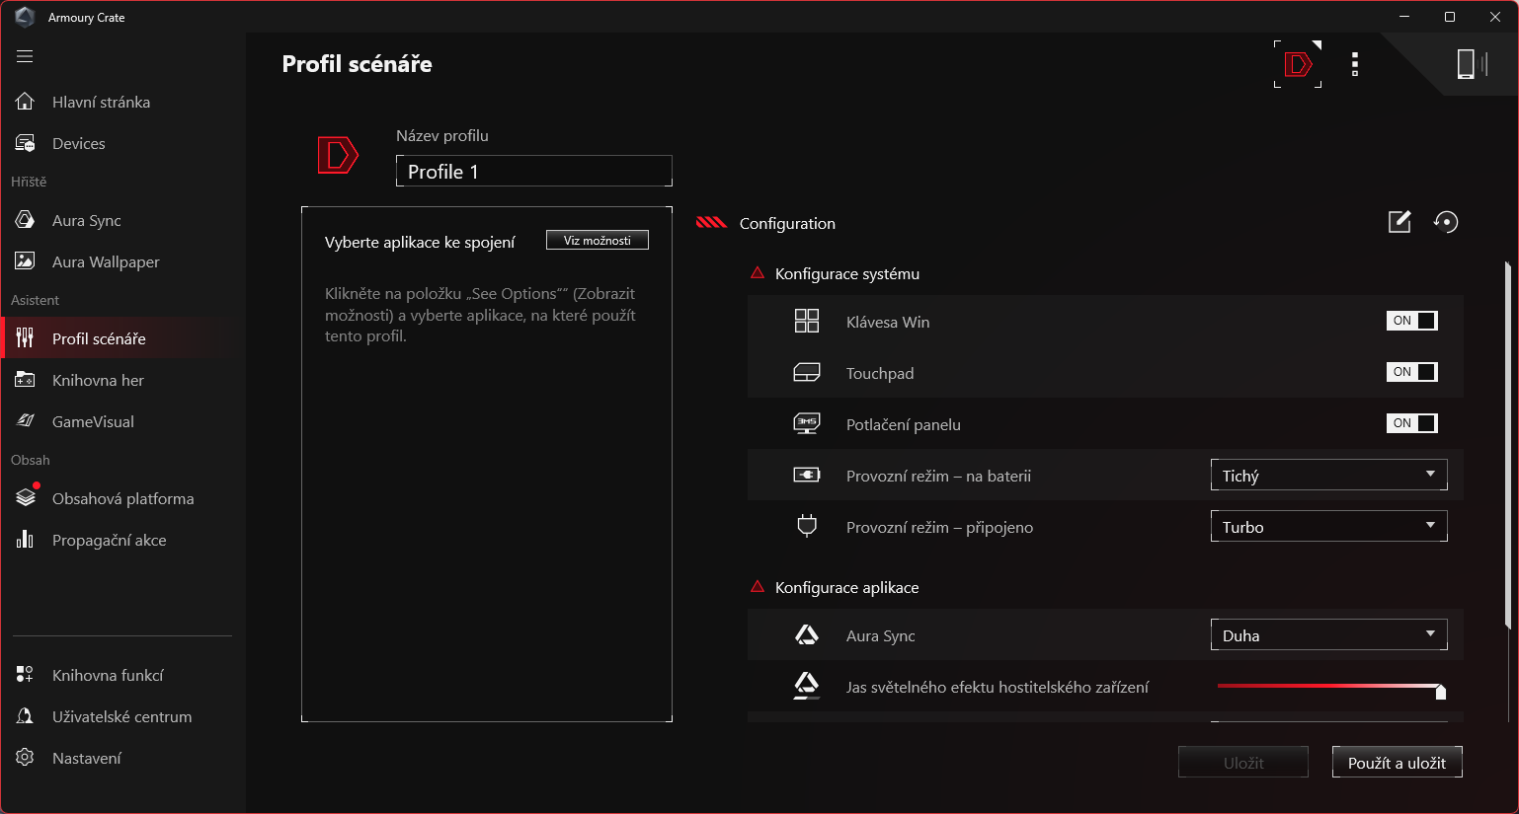The image size is (1519, 814).
Task: Click the Profil scénáře sliders icon
Action: [x=26, y=338]
